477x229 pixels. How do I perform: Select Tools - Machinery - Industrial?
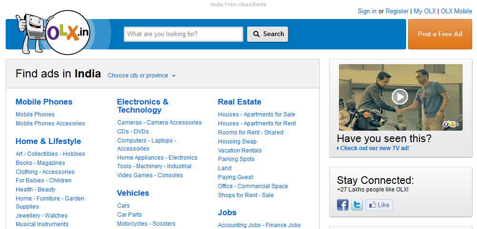pos(154,166)
